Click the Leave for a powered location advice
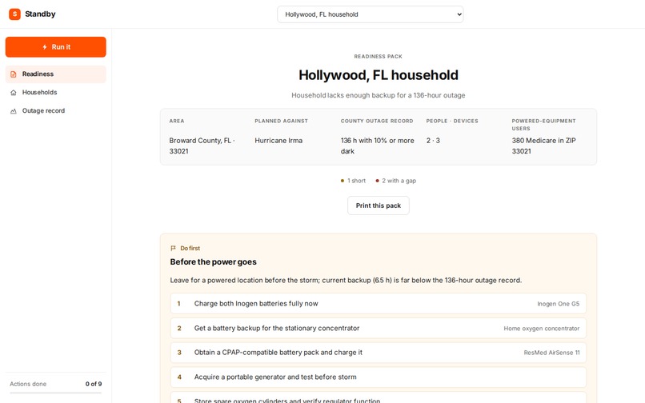645x403 pixels. pyautogui.click(x=346, y=281)
